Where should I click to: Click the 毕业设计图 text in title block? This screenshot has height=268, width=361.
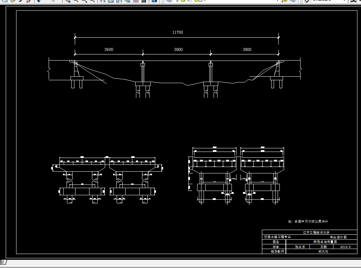pos(338,237)
